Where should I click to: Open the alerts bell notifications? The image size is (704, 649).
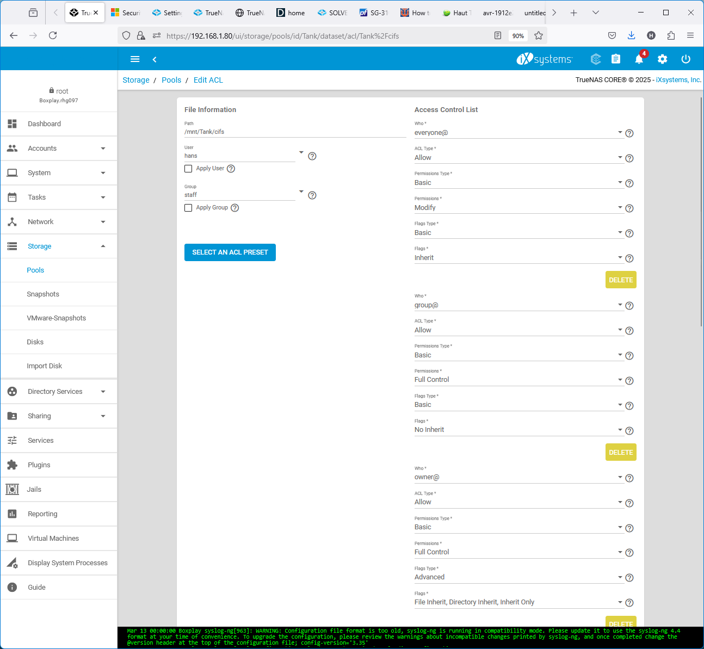tap(639, 59)
